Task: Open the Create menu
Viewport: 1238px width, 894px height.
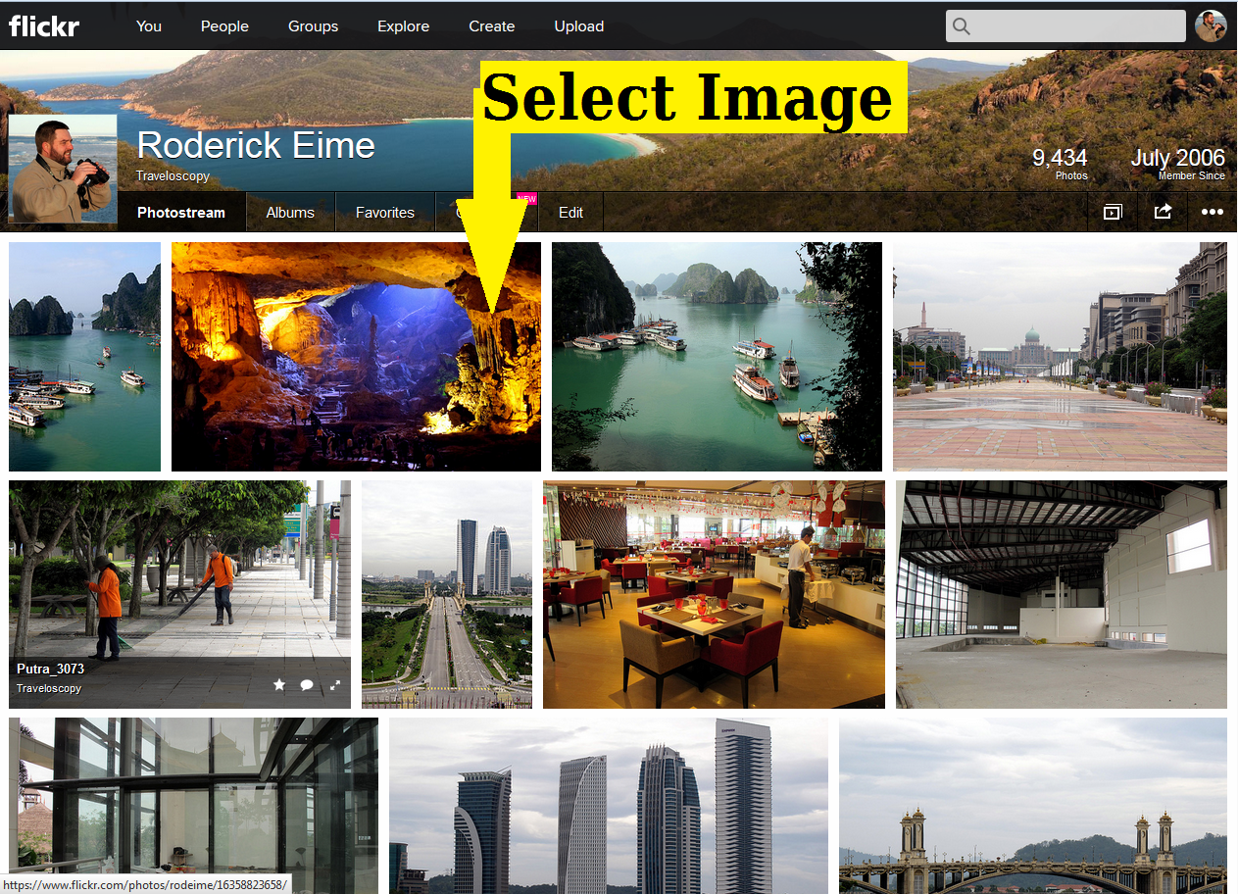Action: (492, 26)
